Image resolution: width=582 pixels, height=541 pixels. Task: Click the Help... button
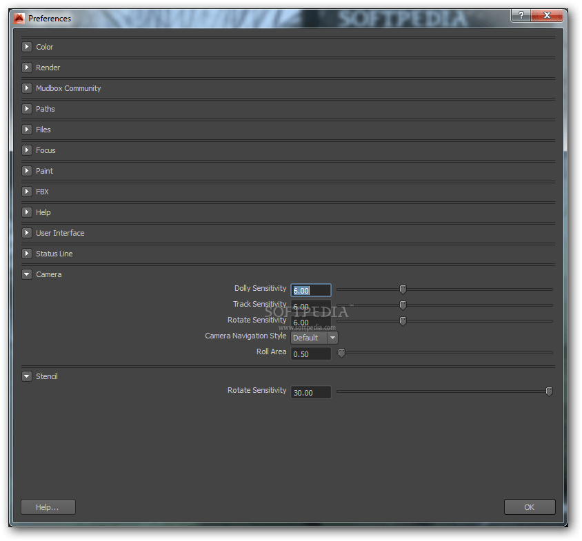click(x=48, y=507)
